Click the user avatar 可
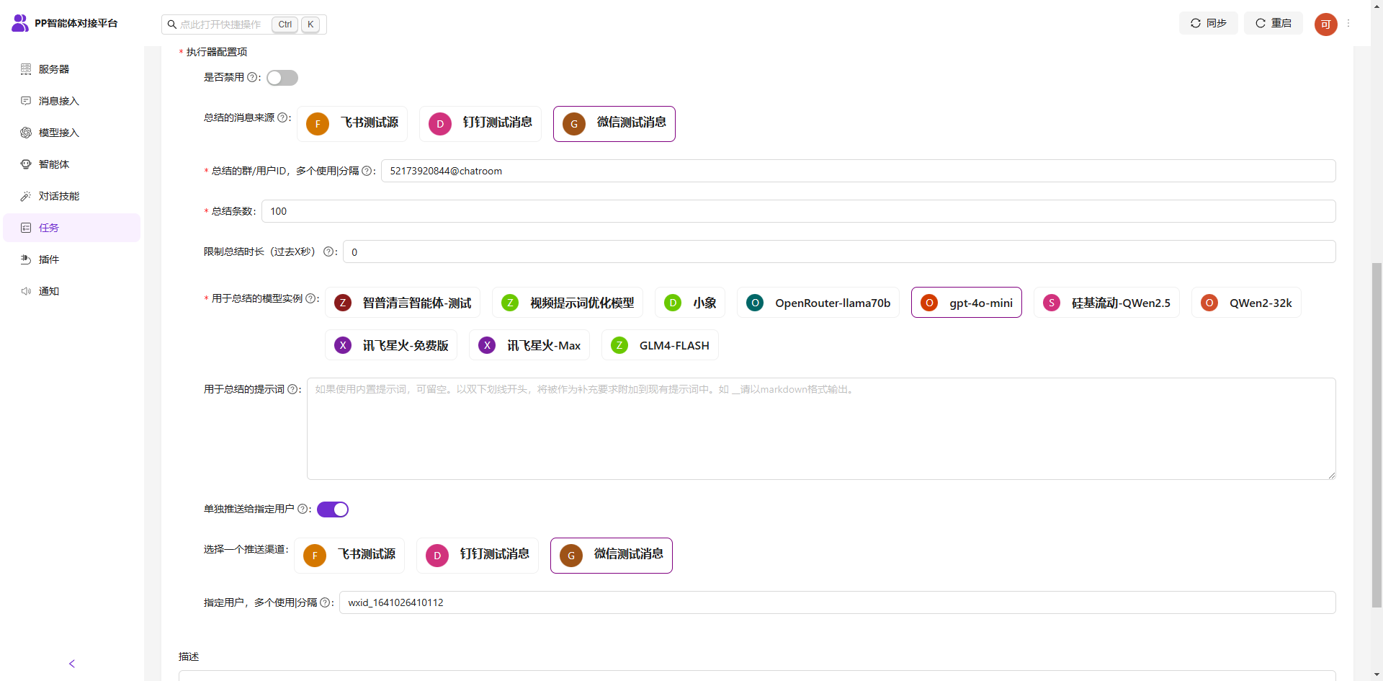 [1325, 25]
